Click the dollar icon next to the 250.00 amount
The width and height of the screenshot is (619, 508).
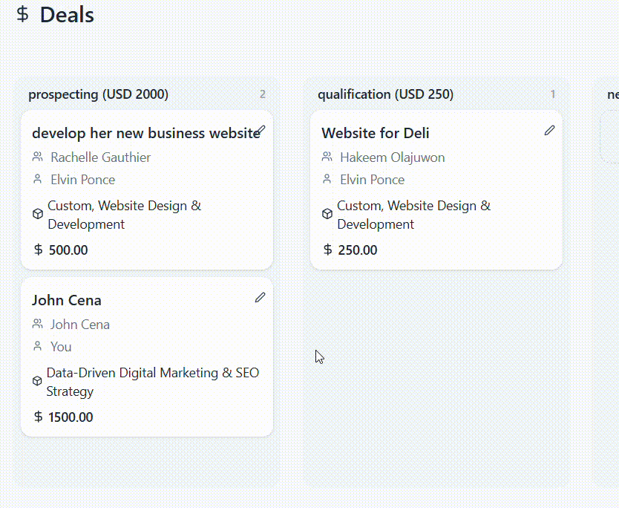point(327,250)
